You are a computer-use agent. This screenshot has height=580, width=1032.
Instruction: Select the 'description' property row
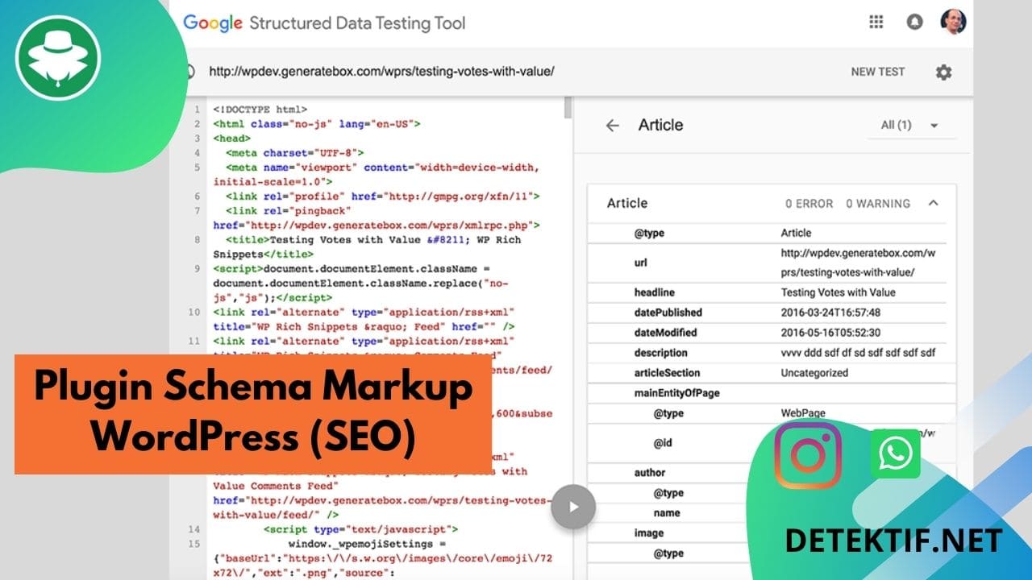pyautogui.click(x=766, y=353)
